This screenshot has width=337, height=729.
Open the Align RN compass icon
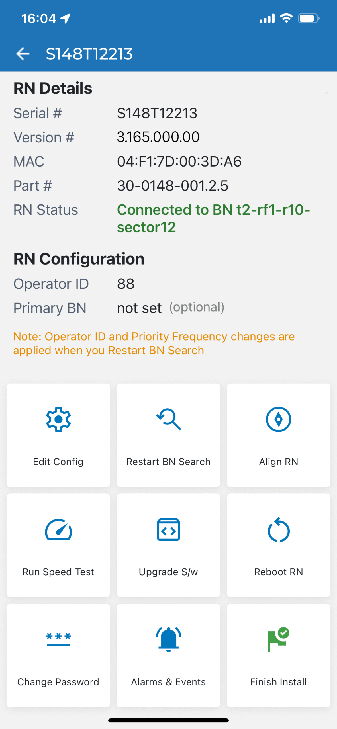pyautogui.click(x=278, y=419)
